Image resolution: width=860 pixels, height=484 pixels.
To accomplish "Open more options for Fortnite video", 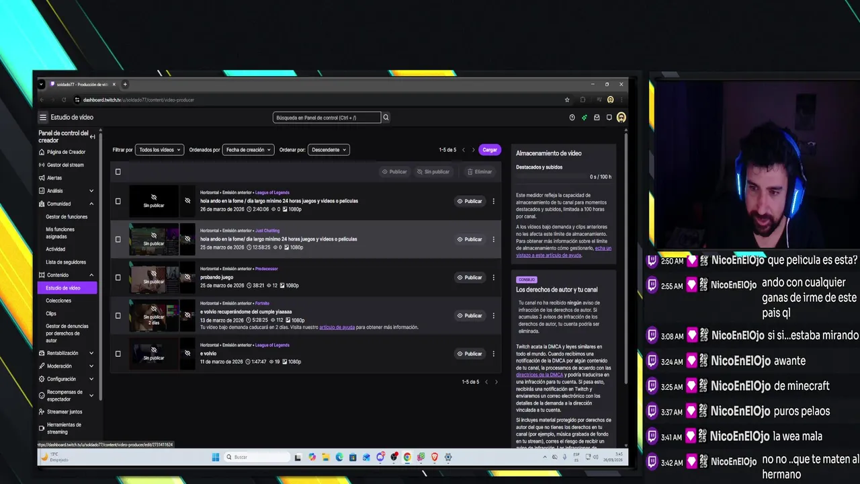I will (493, 315).
